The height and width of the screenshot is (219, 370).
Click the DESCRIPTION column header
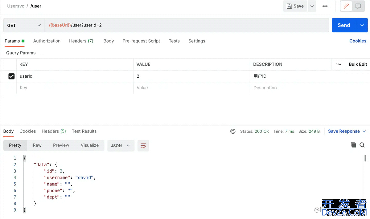tap(268, 64)
